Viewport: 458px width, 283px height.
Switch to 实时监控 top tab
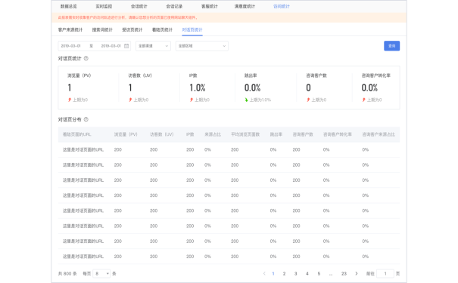tap(104, 6)
